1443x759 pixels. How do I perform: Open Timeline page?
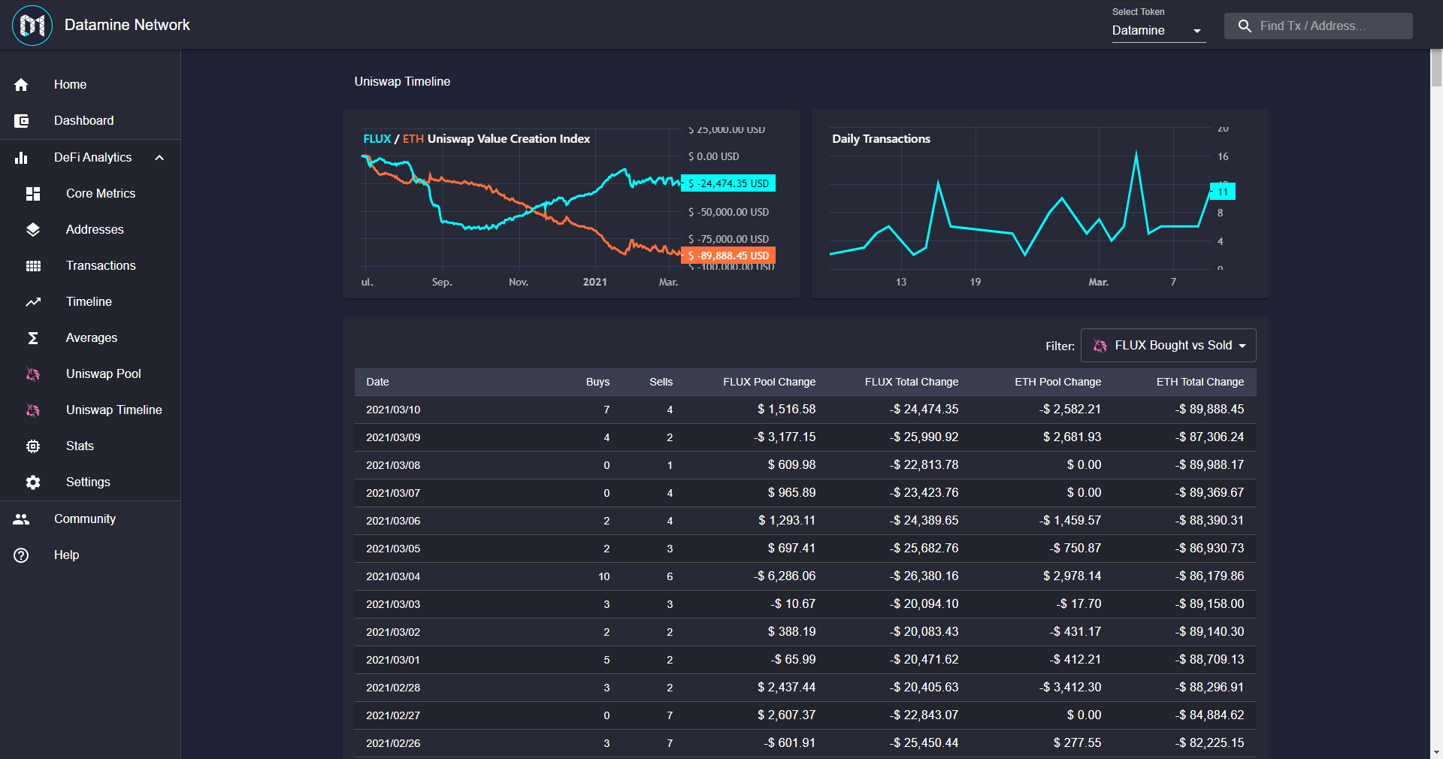pos(90,302)
